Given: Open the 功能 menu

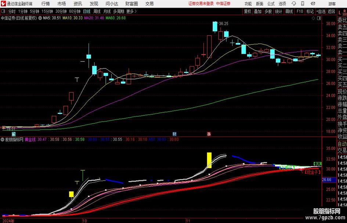Looking at the screenshot, I should [x=248, y=4].
